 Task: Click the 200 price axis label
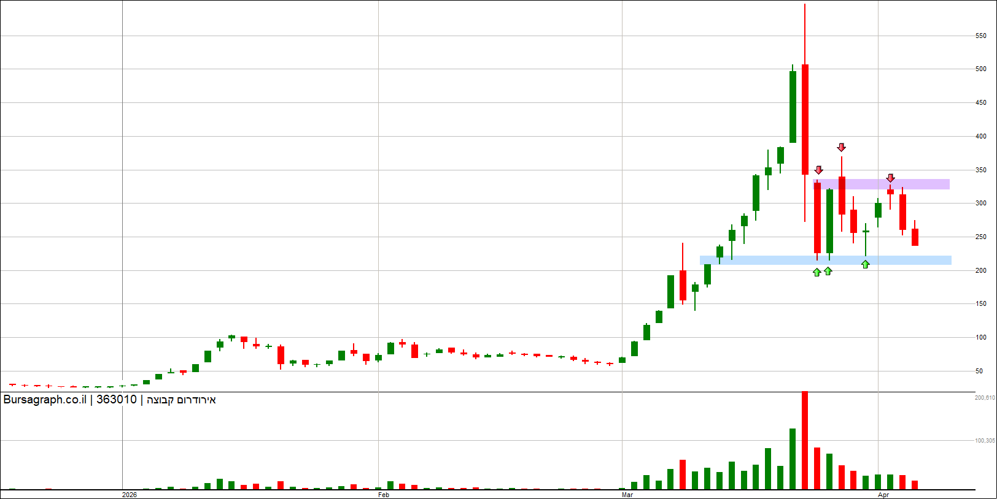[x=981, y=270]
